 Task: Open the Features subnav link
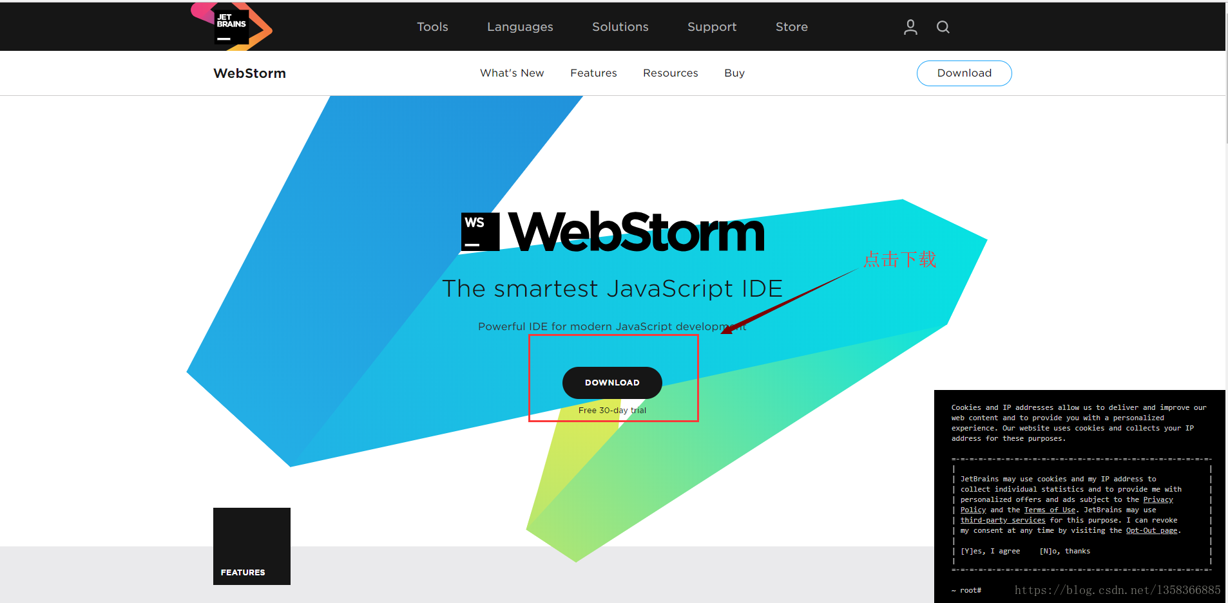pyautogui.click(x=593, y=73)
